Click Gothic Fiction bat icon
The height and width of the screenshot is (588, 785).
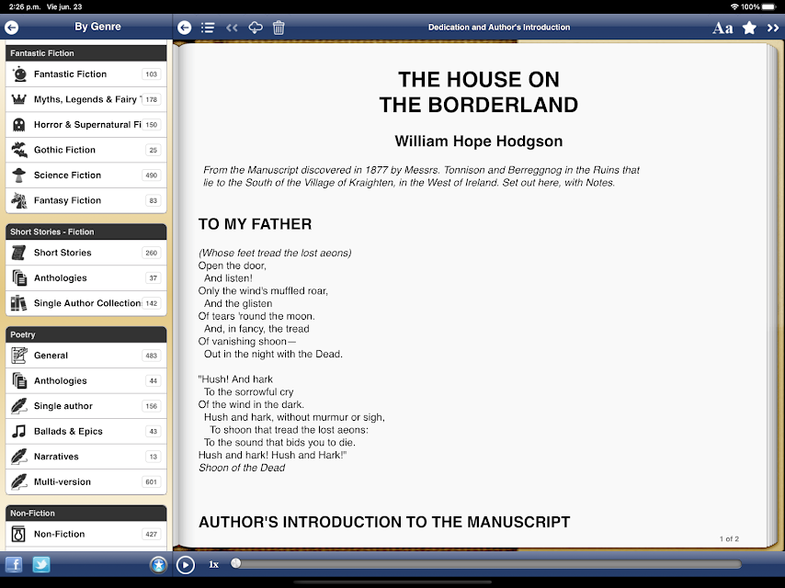[19, 150]
